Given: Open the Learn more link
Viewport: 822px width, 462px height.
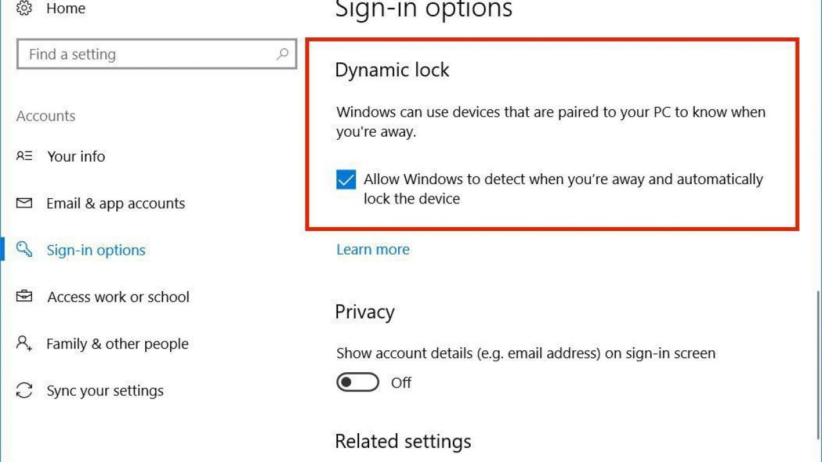Looking at the screenshot, I should tap(372, 250).
